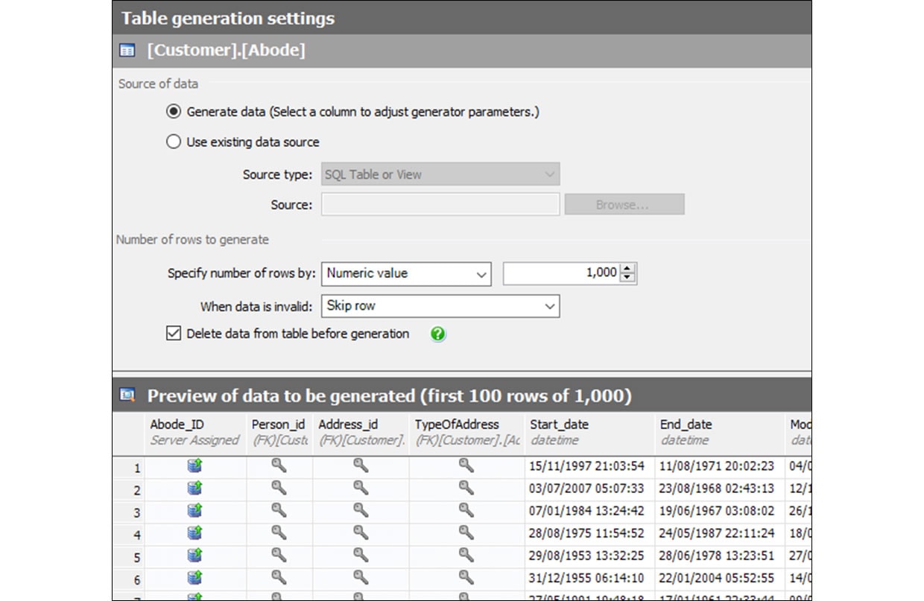Click the TypeOfAddress key icon in row 5
Screen dimensions: 924x601
coord(466,556)
